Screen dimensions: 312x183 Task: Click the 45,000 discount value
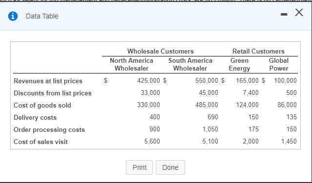208,92
